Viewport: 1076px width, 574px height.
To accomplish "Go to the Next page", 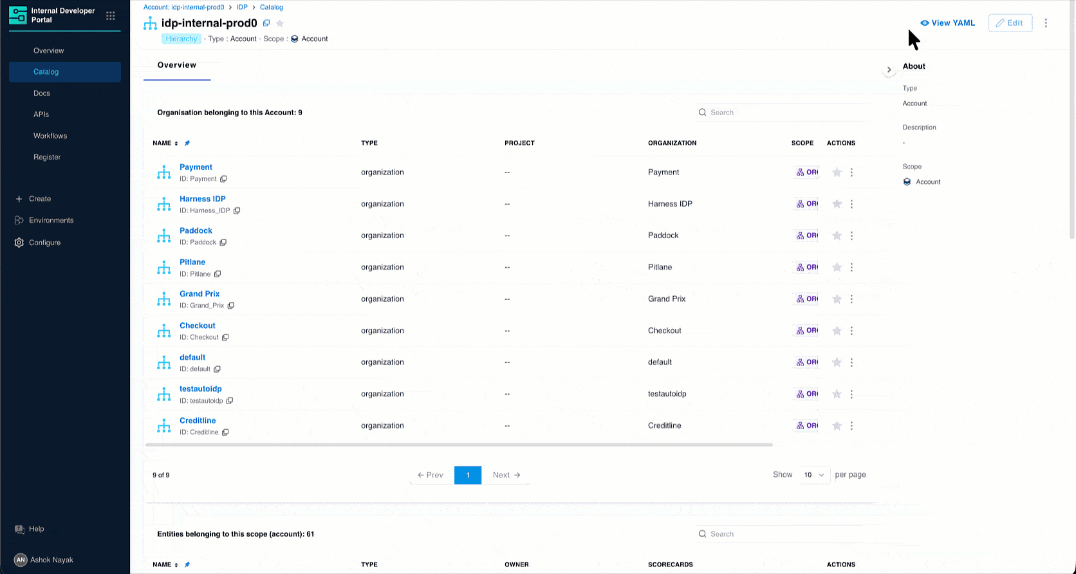I will [506, 475].
